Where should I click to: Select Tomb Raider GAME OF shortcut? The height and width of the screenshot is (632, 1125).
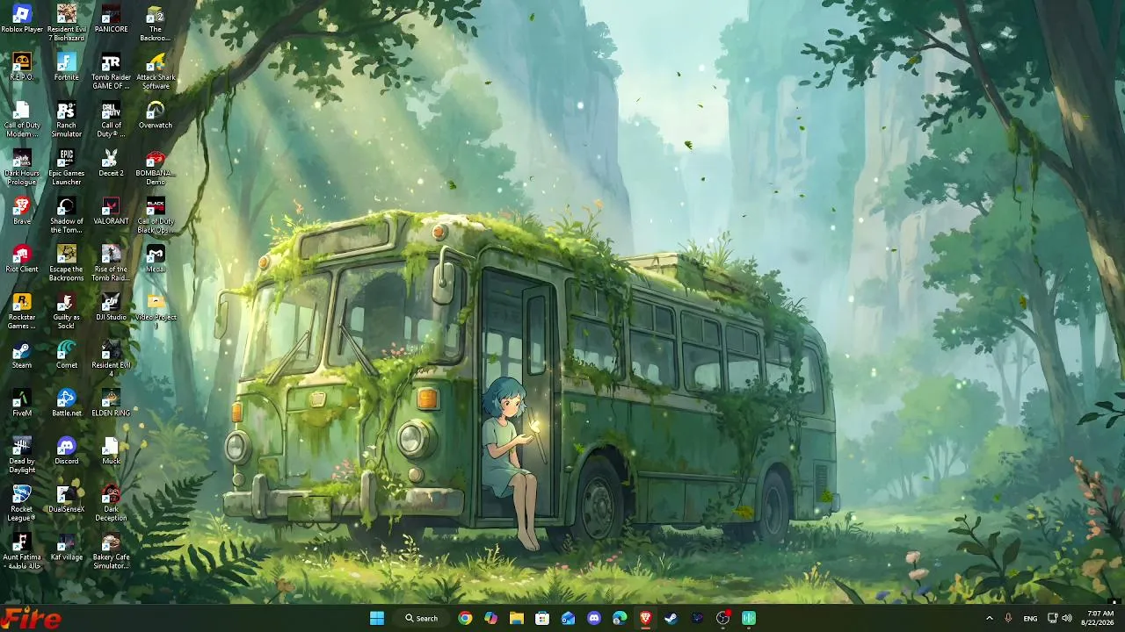pos(111,71)
